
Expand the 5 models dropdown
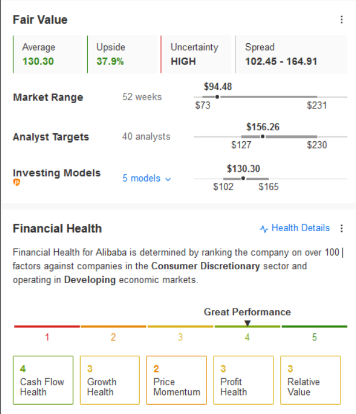[x=147, y=178]
